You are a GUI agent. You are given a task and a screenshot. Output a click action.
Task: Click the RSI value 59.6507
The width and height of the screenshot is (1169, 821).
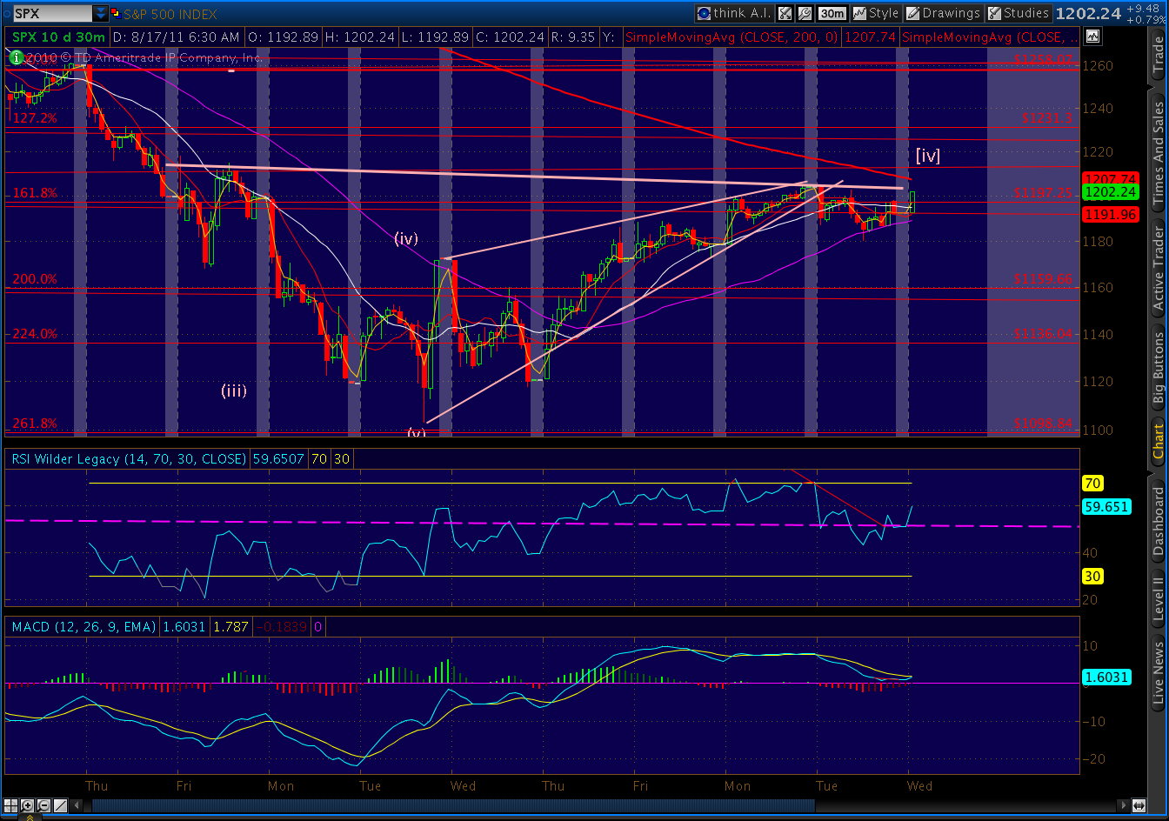[277, 458]
